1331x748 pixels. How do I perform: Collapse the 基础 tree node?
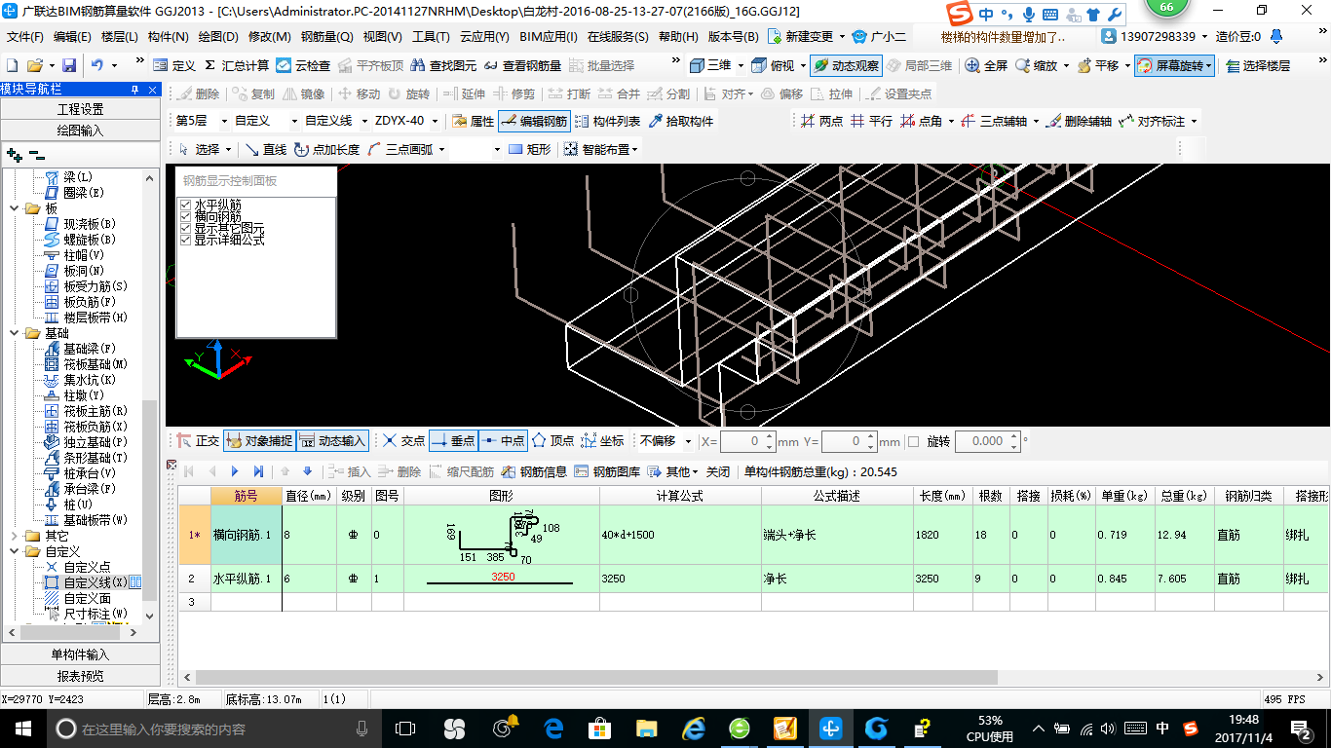pyautogui.click(x=14, y=333)
